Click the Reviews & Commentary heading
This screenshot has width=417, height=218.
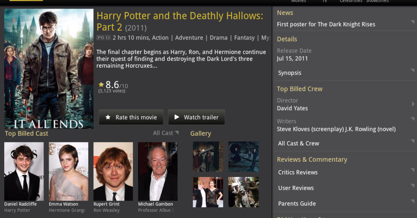[312, 159]
